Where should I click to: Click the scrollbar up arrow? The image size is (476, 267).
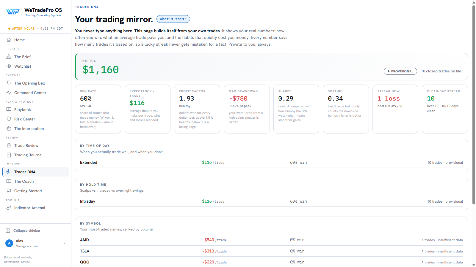(474, 2)
